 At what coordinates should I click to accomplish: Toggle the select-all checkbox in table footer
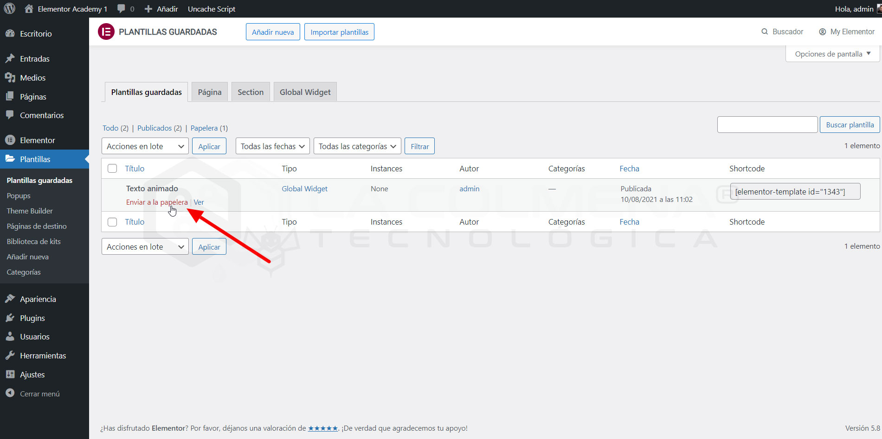(x=112, y=222)
